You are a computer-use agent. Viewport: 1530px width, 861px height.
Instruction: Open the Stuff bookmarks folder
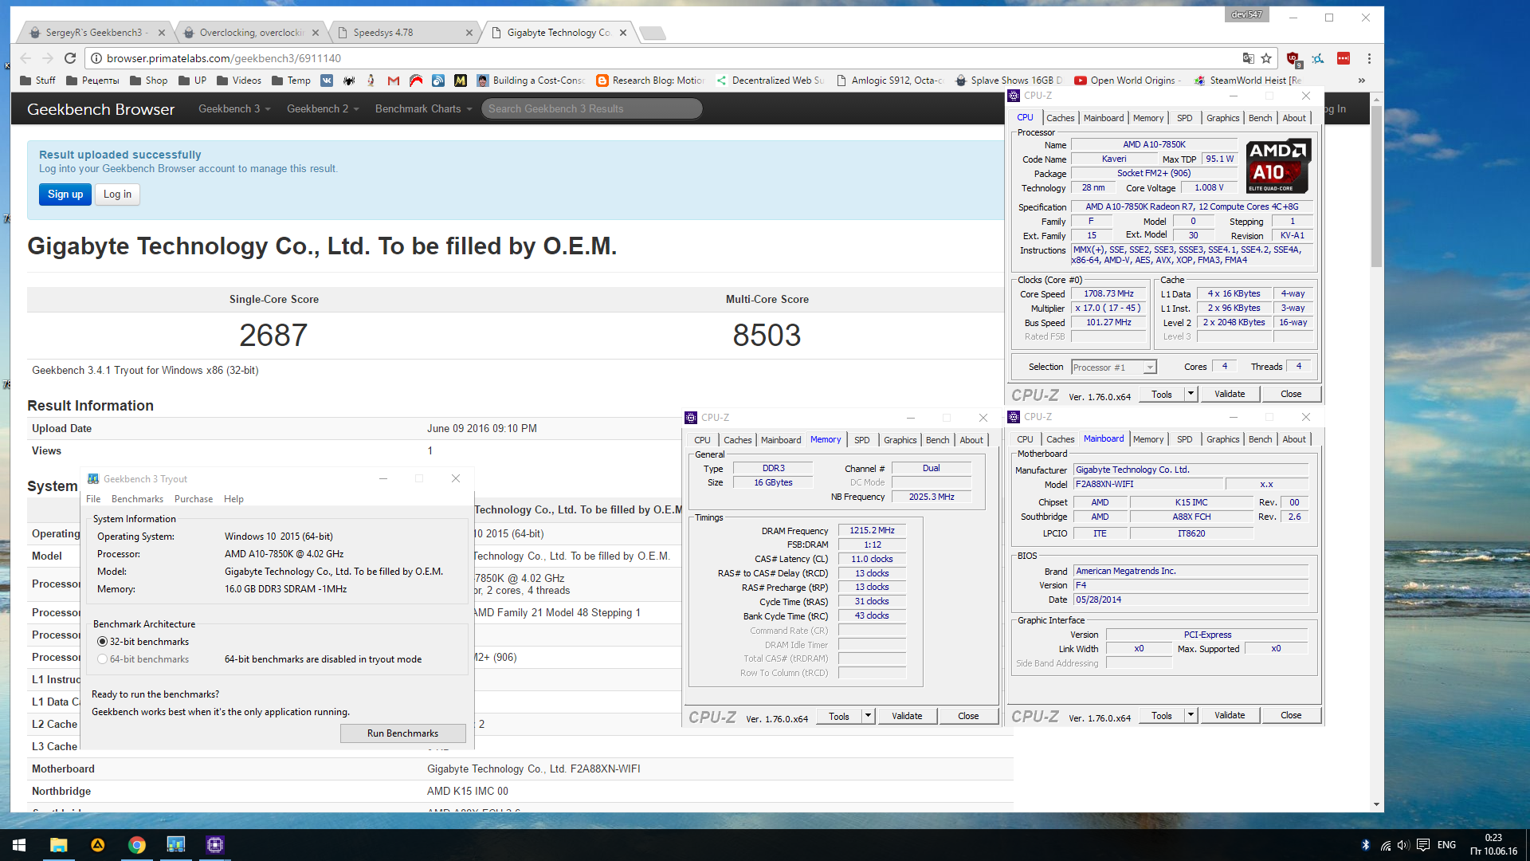[x=37, y=81]
